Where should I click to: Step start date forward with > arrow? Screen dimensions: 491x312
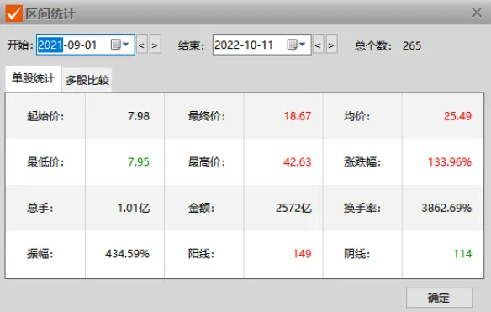(155, 45)
